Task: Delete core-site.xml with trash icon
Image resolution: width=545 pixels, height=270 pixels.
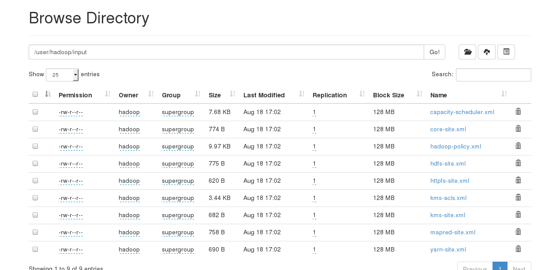Action: [518, 129]
